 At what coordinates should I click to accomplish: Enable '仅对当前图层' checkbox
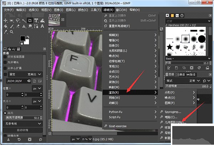coord(5,57)
